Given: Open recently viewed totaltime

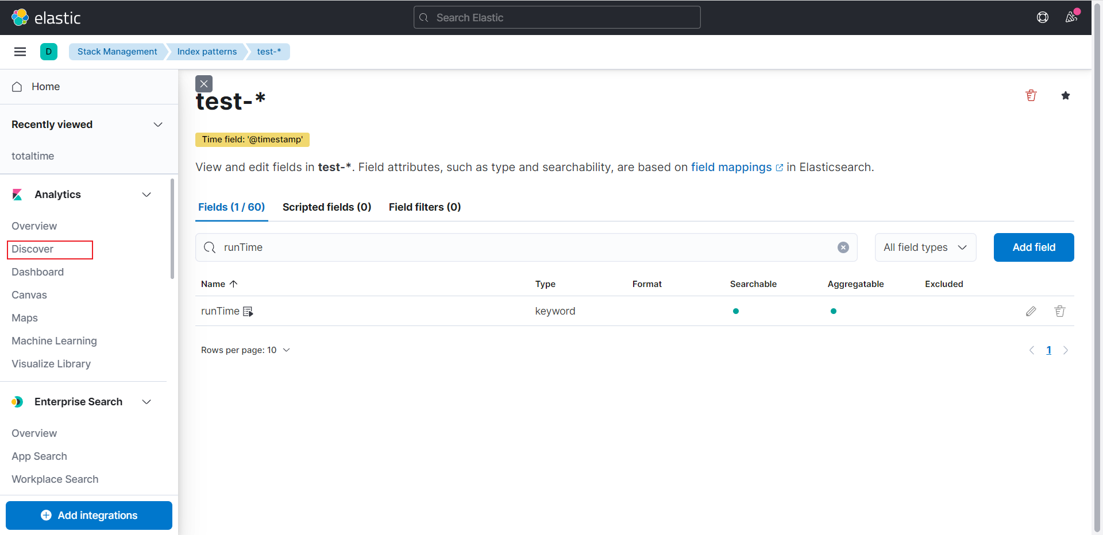Looking at the screenshot, I should coord(33,156).
